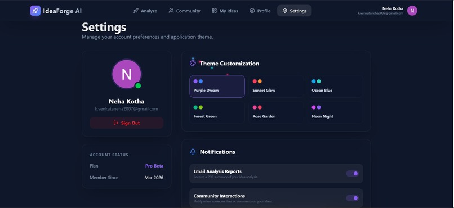Choose the Sunset Glow theme

276,87
